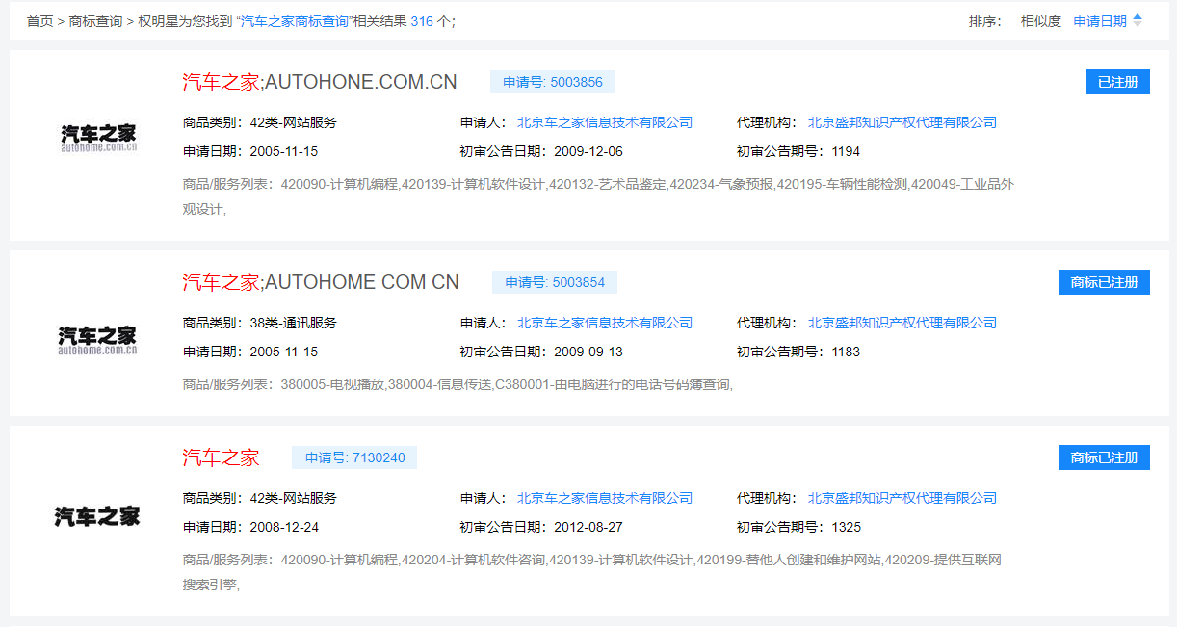
Task: Click application number badge 5003856
Action: coord(553,82)
